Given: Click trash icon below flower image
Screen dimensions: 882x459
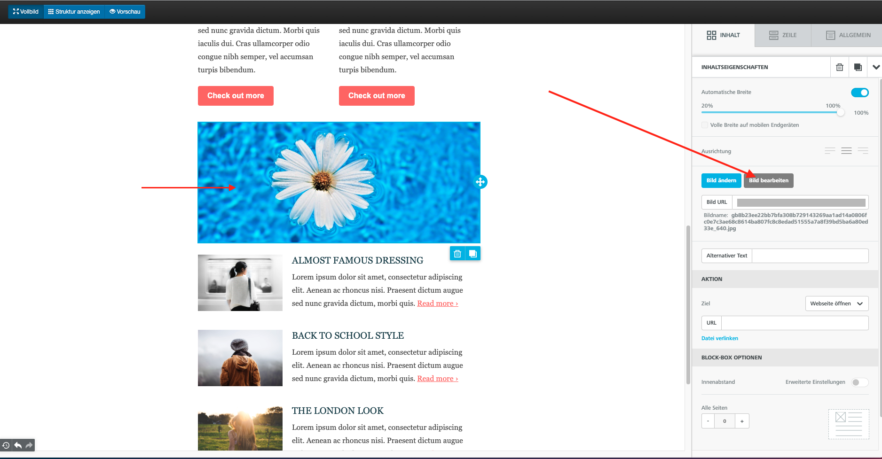Looking at the screenshot, I should pyautogui.click(x=457, y=254).
